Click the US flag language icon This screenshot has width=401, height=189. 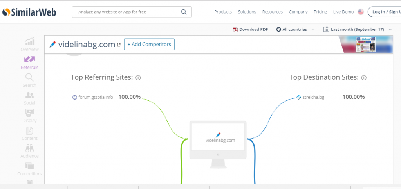[x=361, y=12]
